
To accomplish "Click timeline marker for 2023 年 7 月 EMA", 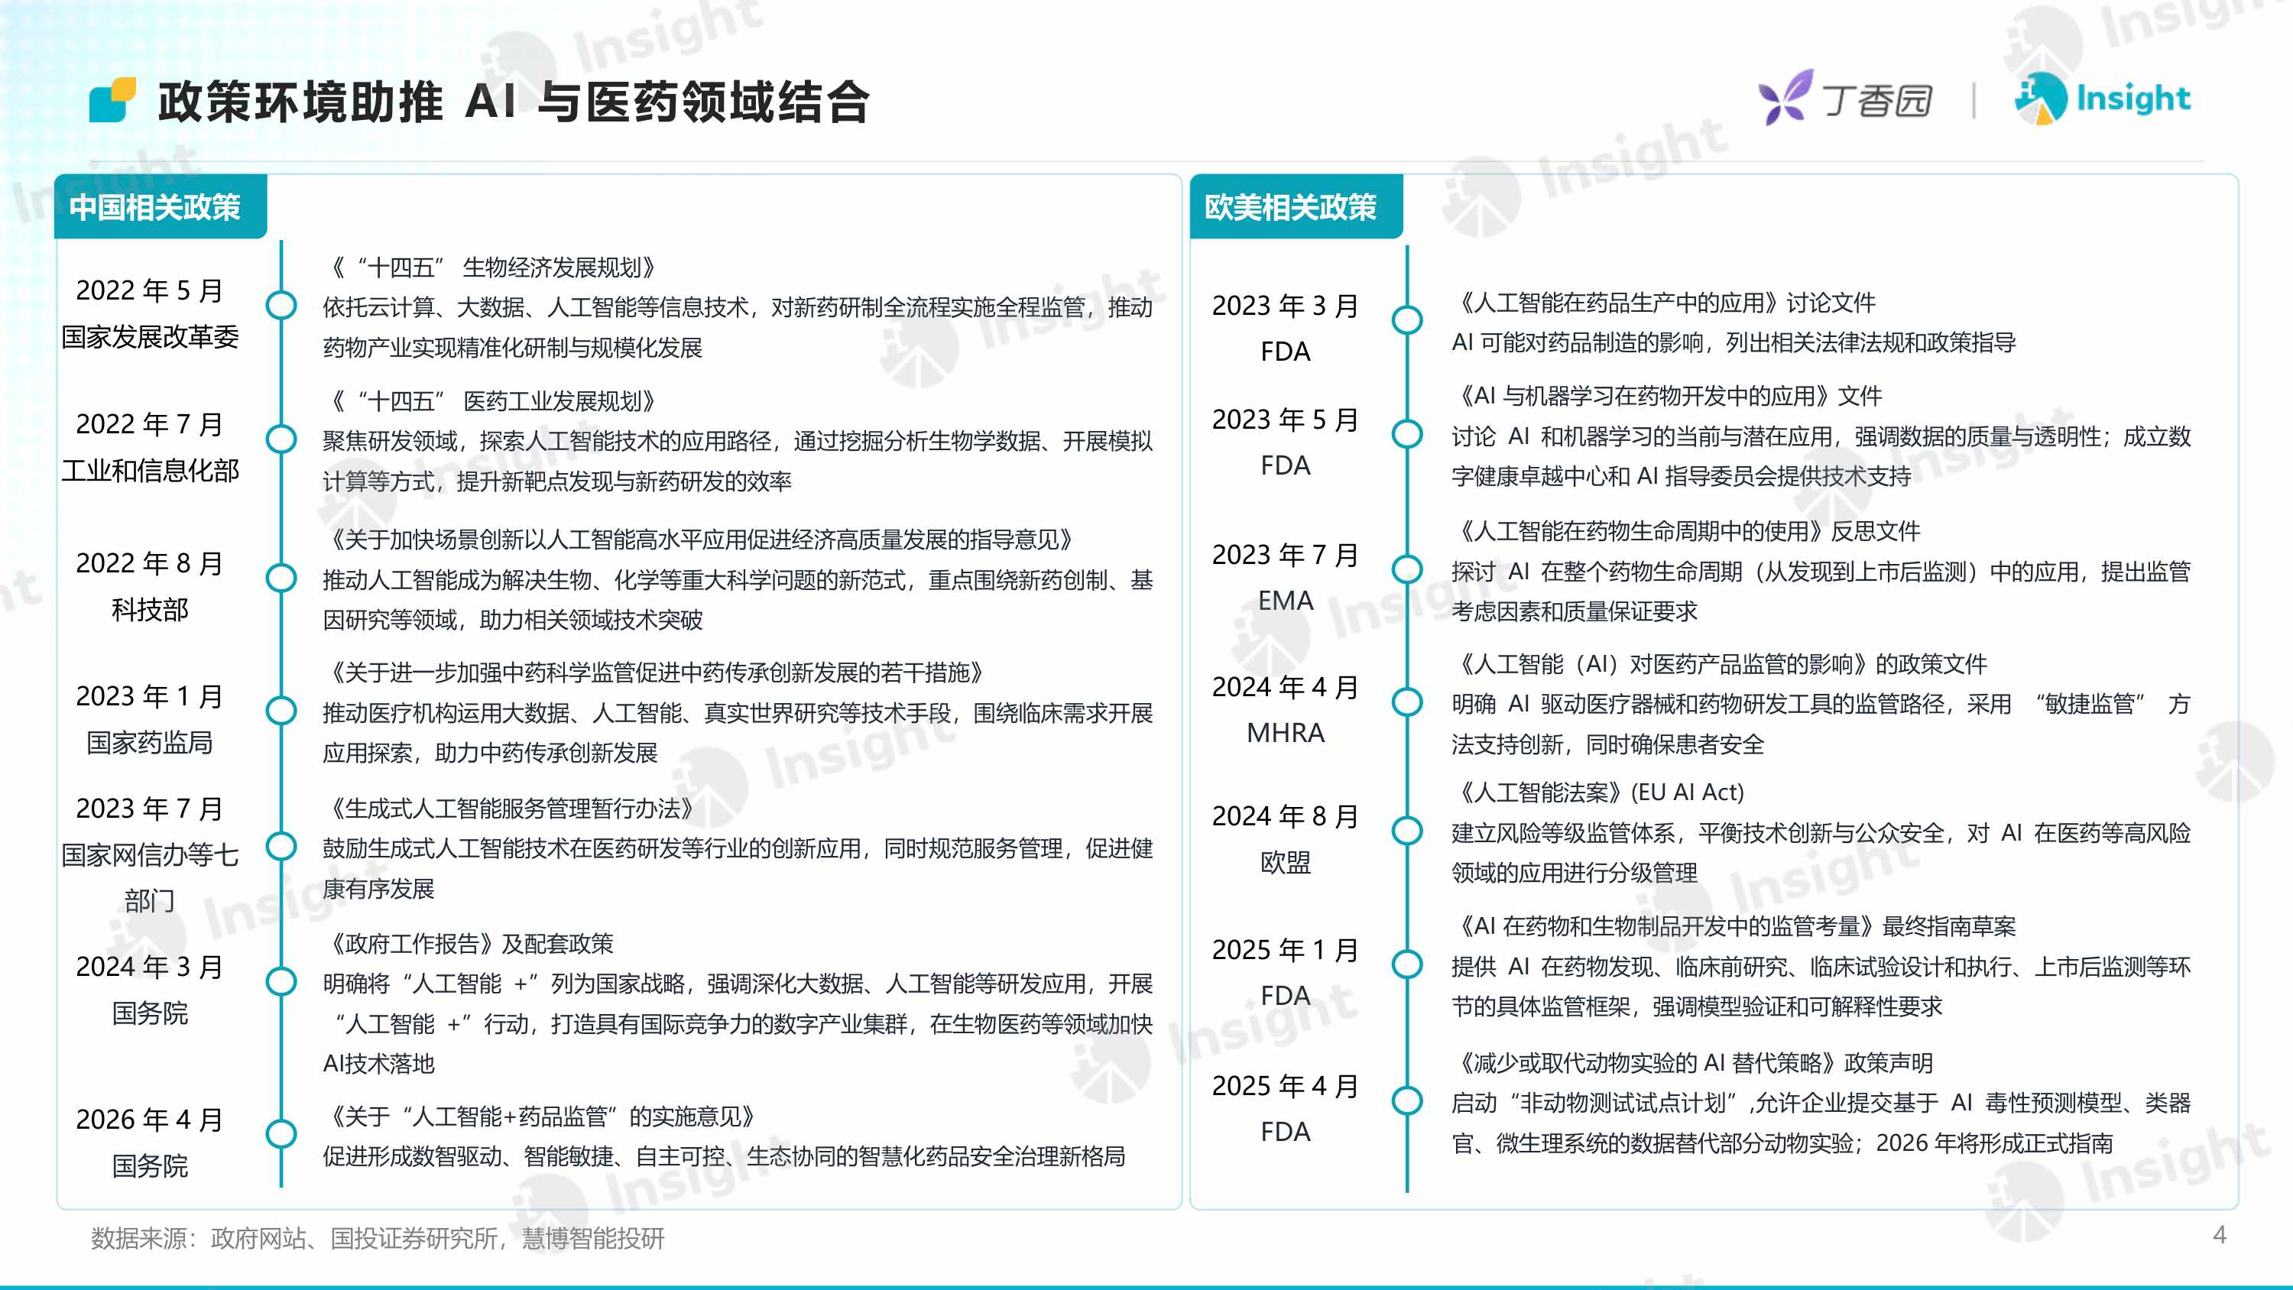I will (x=1407, y=569).
